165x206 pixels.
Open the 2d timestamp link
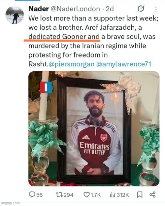(110, 9)
